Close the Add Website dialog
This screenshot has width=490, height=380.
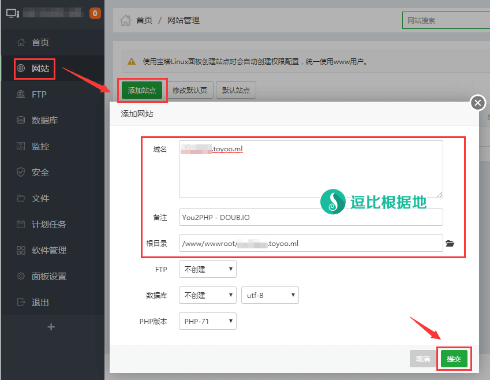477,103
